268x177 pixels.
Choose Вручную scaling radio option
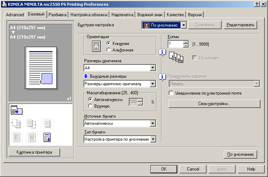[90, 106]
